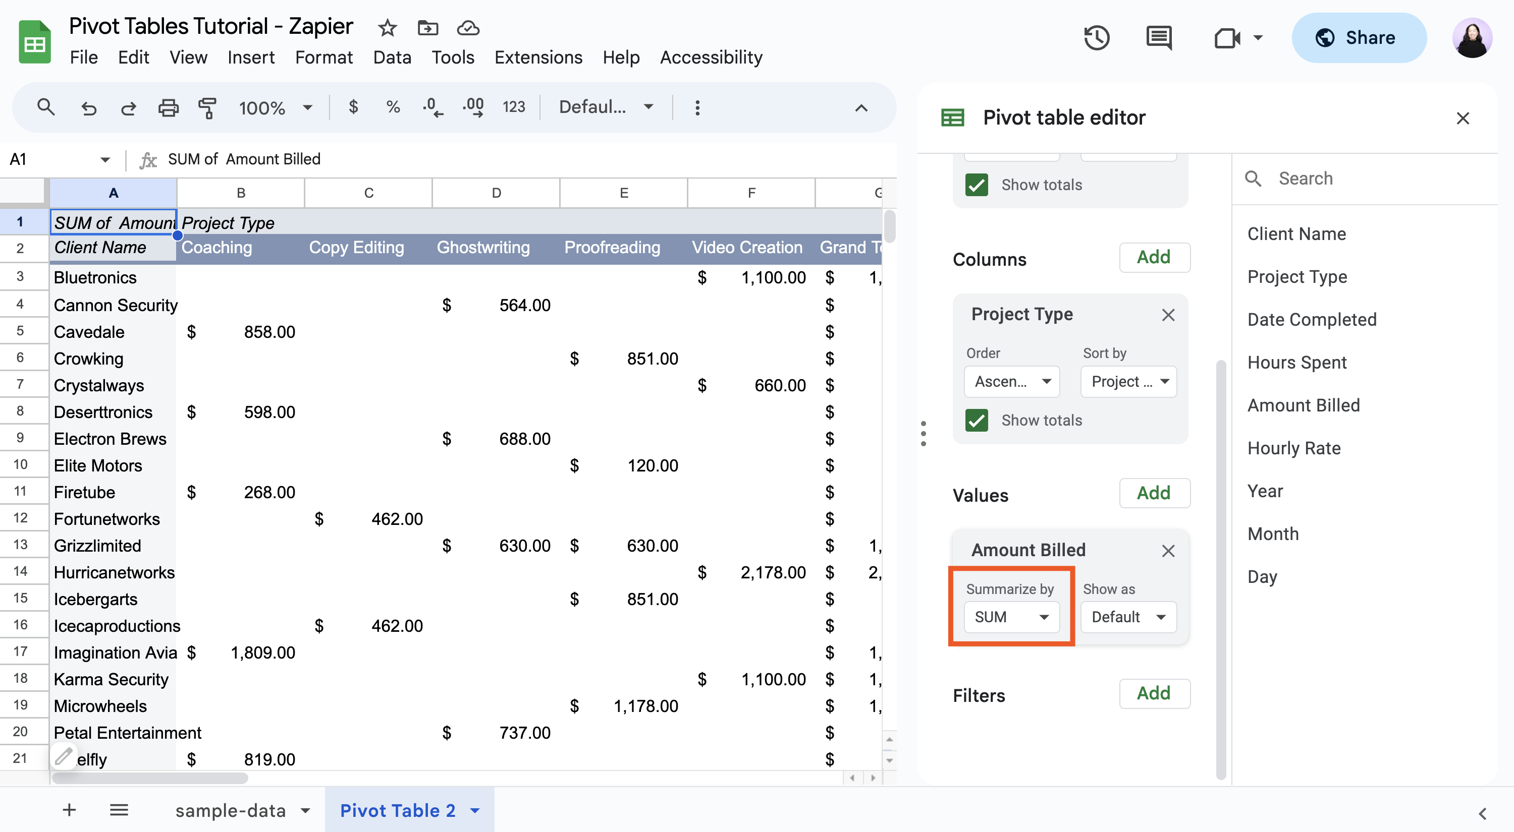This screenshot has width=1514, height=832.
Task: Open the Data menu in menu bar
Action: tap(390, 56)
